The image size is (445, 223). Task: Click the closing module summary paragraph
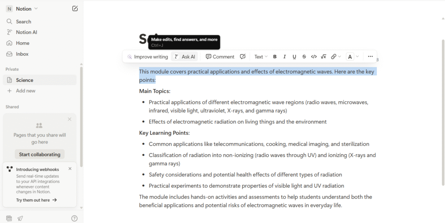[256, 201]
